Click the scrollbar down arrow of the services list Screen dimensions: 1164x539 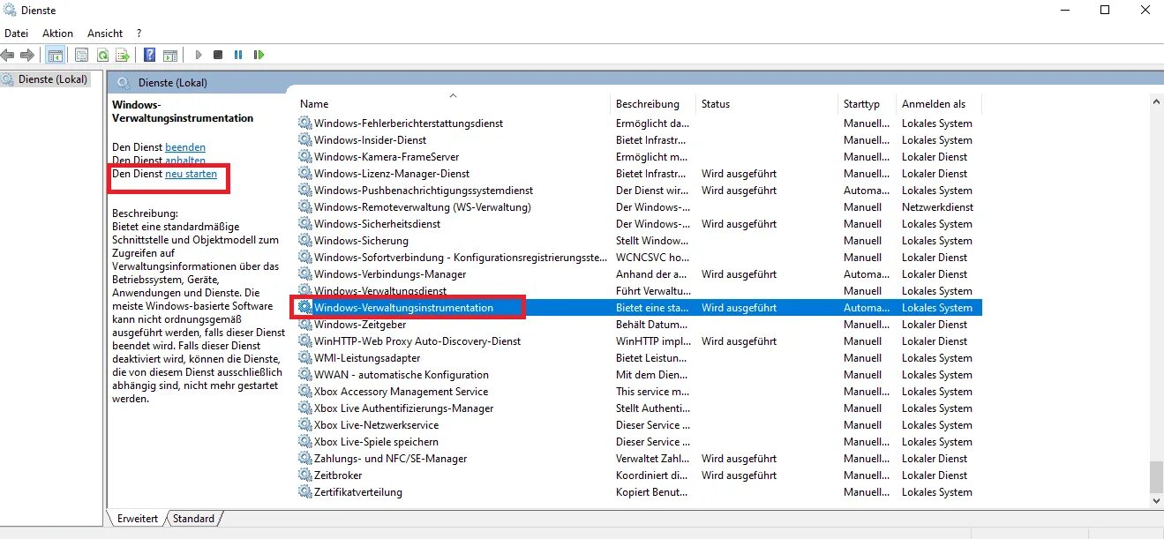1156,500
